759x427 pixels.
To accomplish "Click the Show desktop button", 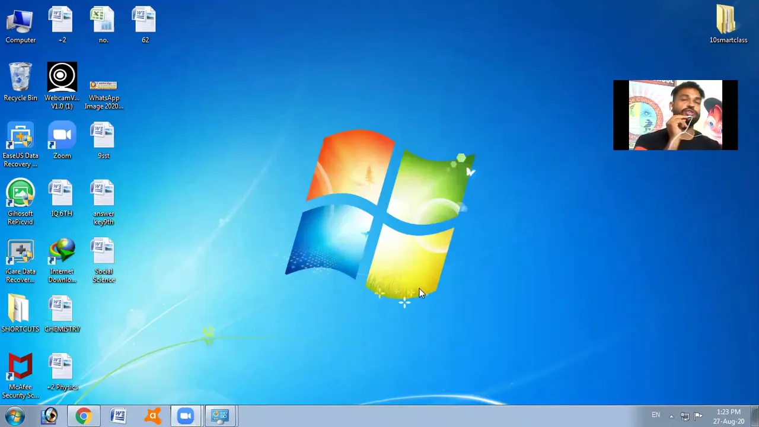I will pos(755,416).
